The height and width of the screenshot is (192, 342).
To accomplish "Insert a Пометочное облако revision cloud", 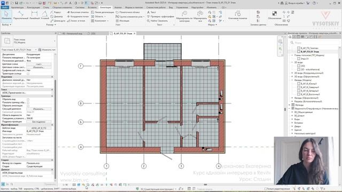I will point(128,12).
